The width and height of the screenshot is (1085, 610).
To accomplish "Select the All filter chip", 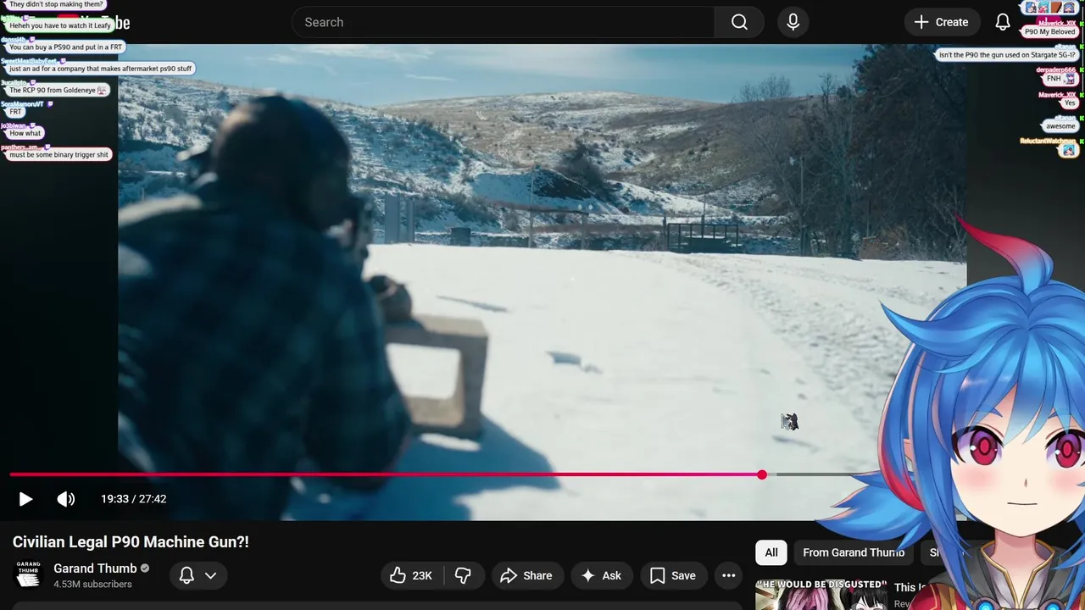I will pos(771,552).
